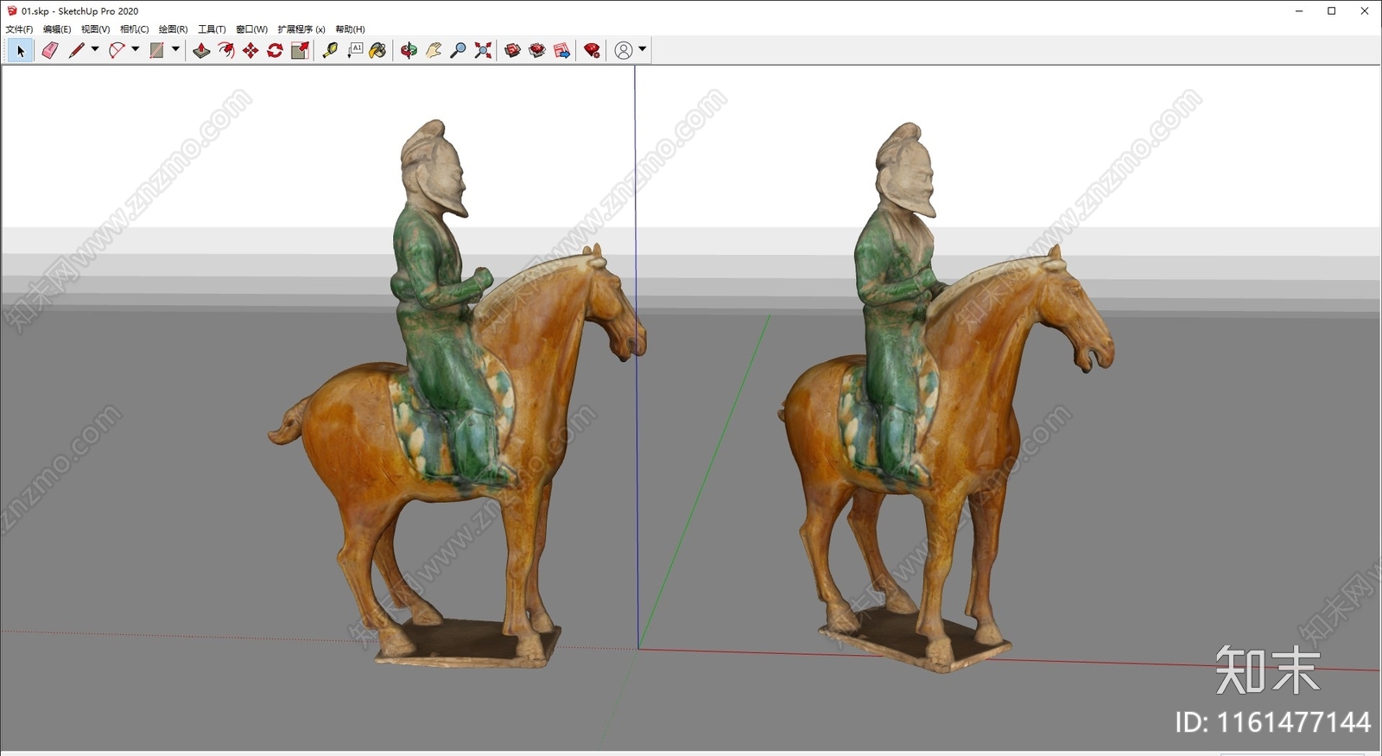Select the Offset tool
The height and width of the screenshot is (756, 1382).
tap(226, 51)
